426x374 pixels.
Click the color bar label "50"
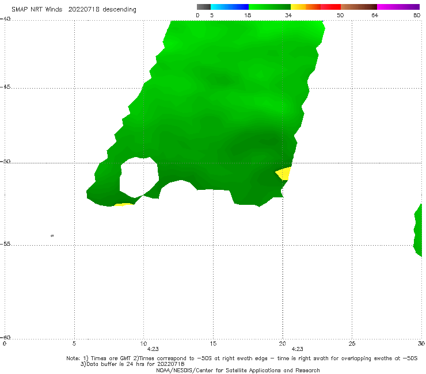(x=340, y=15)
